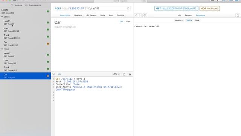The width and height of the screenshot is (241, 136).
Task: Switch to the request Headers tab
Action: [78, 15]
